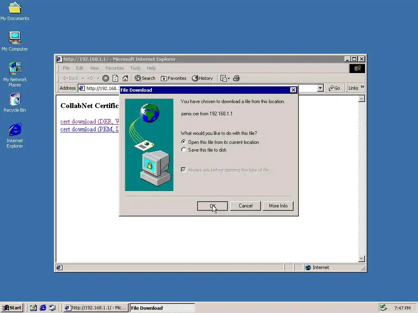Click the Links toolbar label
The width and height of the screenshot is (418, 313).
[353, 88]
